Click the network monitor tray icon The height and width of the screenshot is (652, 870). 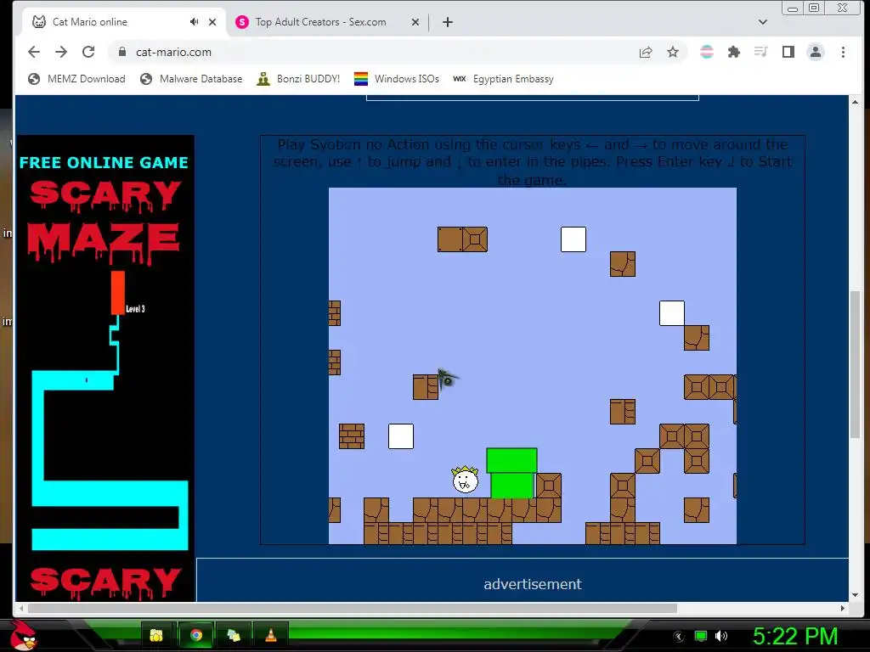(701, 636)
